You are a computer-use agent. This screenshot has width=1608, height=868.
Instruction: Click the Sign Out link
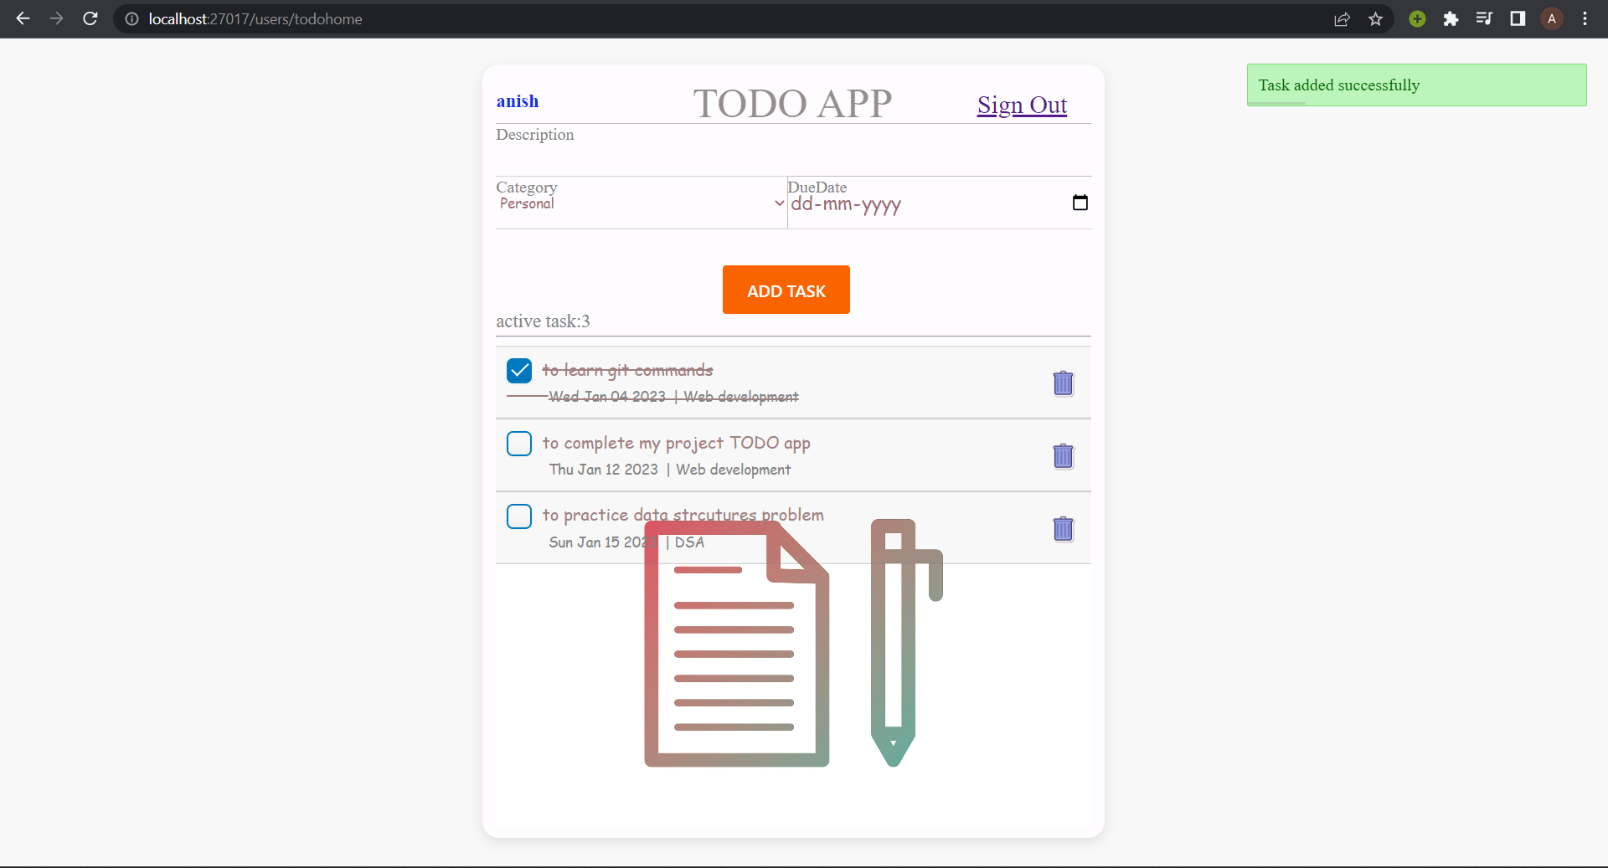tap(1022, 105)
